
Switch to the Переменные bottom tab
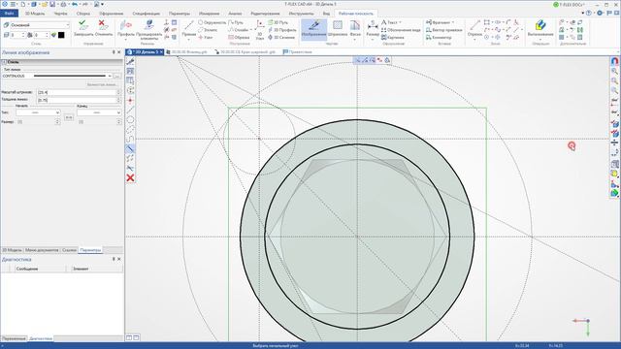tap(14, 338)
